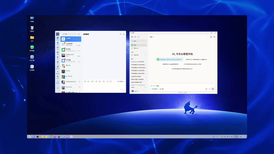The width and height of the screenshot is (274, 154).
Task: Click the scissors icon in Yuanbao input box
Action: pyautogui.click(x=206, y=89)
